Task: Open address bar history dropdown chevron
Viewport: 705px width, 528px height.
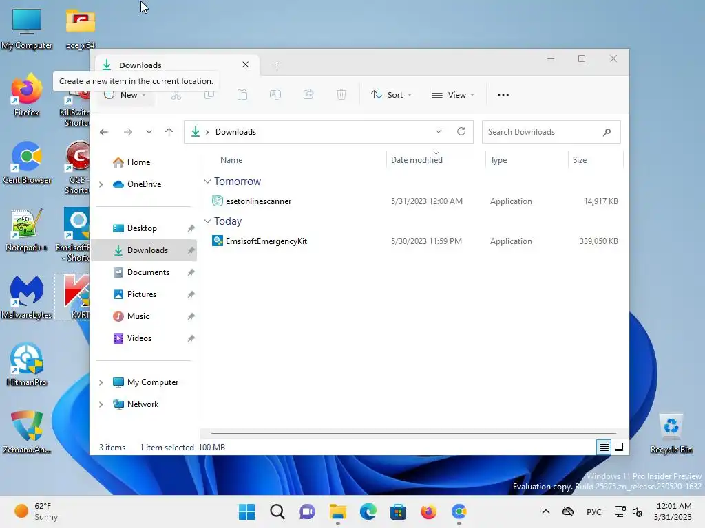Action: coord(439,131)
